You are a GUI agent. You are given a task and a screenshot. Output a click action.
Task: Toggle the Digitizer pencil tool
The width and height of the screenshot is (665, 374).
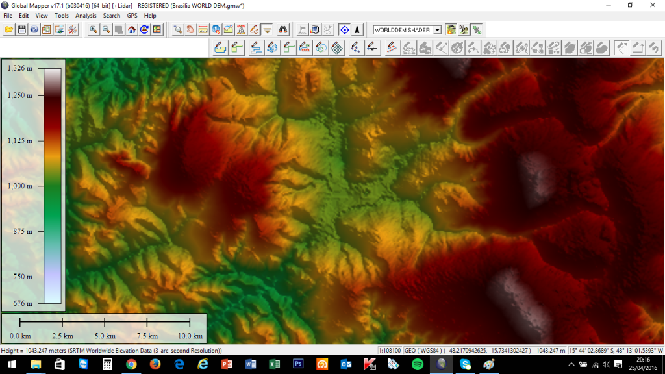point(254,29)
